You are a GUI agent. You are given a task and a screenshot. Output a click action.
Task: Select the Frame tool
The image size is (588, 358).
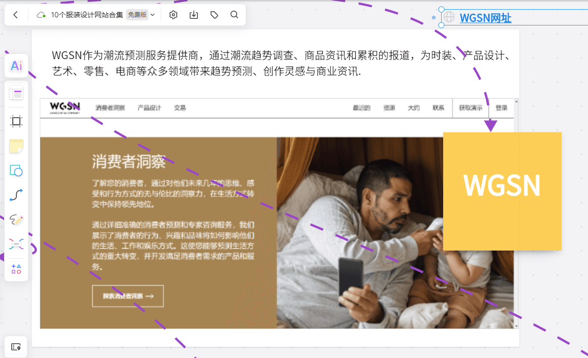coord(16,121)
